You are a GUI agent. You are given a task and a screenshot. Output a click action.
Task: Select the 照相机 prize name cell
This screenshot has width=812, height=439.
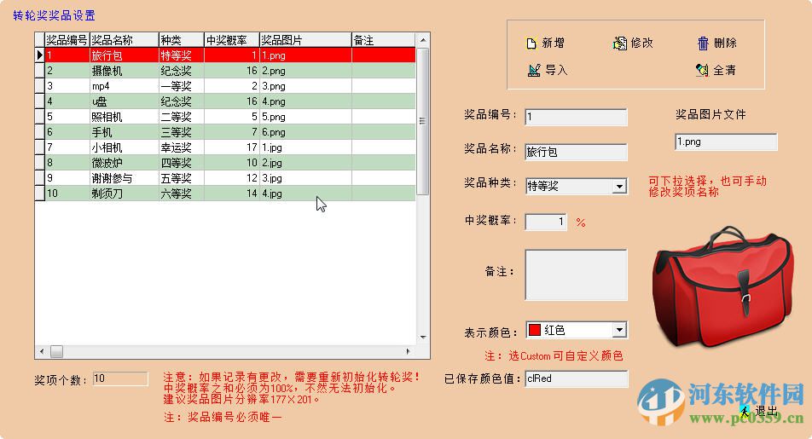125,117
